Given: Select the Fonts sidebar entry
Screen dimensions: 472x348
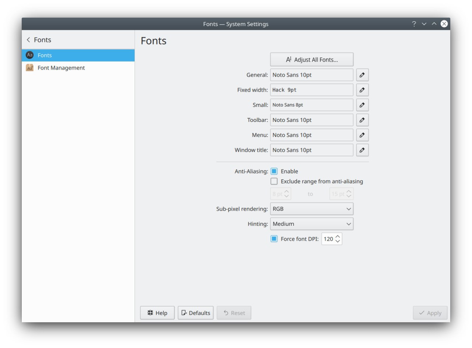Looking at the screenshot, I should click(78, 55).
